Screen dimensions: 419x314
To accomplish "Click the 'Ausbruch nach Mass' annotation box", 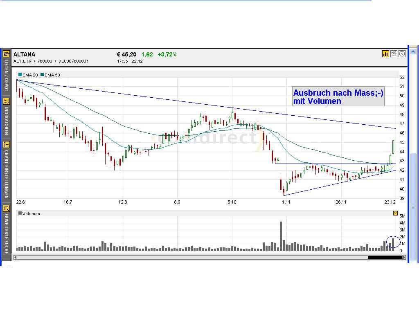I will pos(338,96).
